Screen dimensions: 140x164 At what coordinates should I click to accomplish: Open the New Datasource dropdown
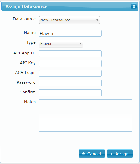69,20
